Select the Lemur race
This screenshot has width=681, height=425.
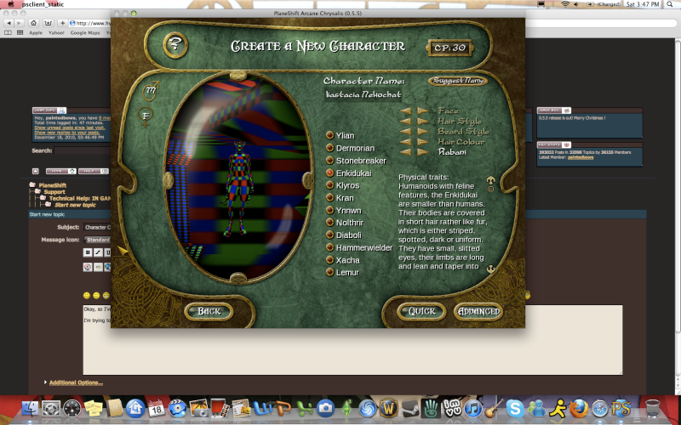(343, 272)
